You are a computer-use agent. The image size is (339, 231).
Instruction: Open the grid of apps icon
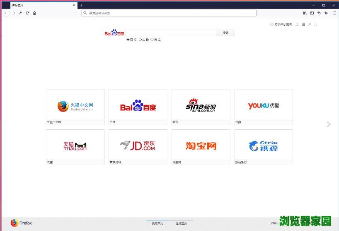point(303,24)
